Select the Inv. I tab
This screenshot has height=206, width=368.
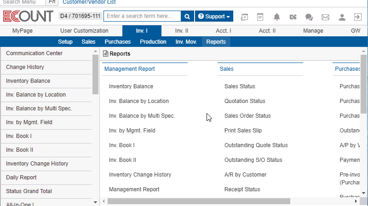pos(142,31)
